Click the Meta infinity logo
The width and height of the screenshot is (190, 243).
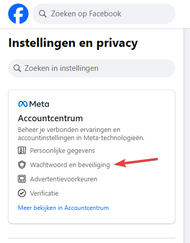tap(23, 104)
